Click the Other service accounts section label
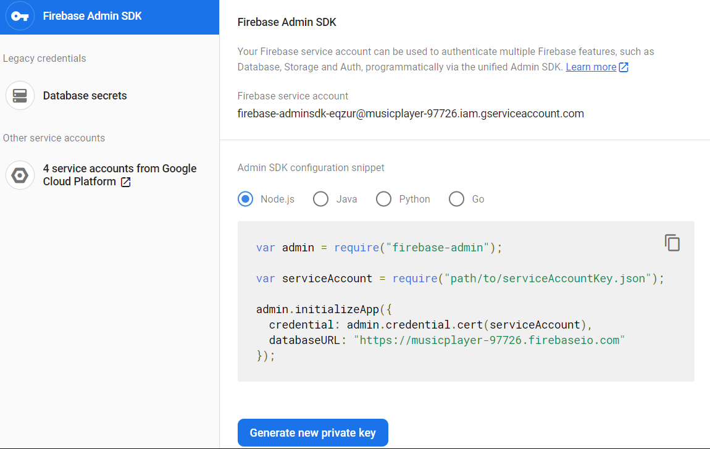This screenshot has height=449, width=710. pyautogui.click(x=54, y=138)
